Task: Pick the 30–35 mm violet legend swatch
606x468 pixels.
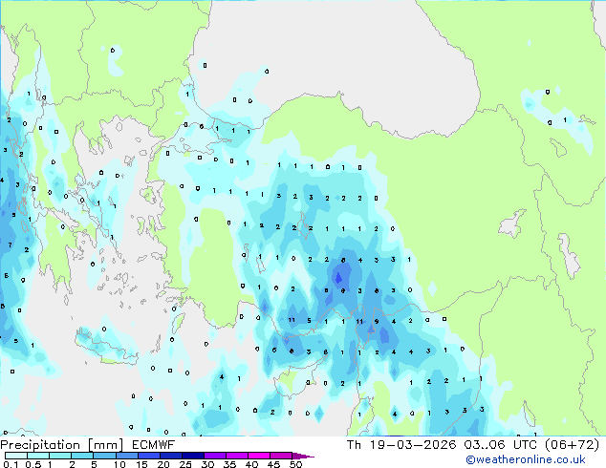Action: [214, 456]
